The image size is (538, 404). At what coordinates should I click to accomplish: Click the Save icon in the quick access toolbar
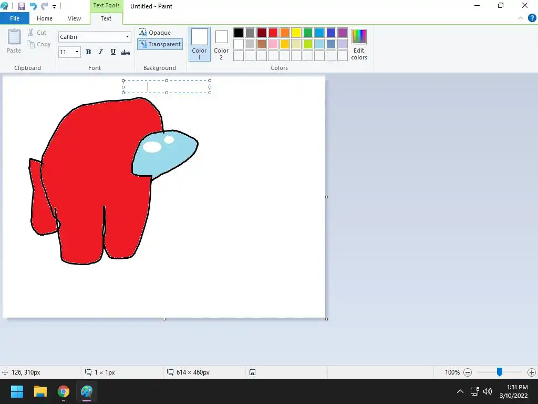pos(21,6)
